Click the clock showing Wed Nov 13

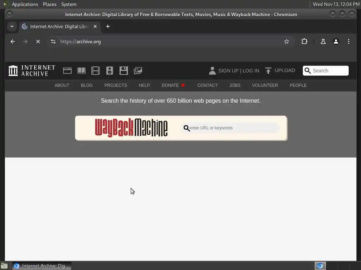pyautogui.click(x=336, y=4)
